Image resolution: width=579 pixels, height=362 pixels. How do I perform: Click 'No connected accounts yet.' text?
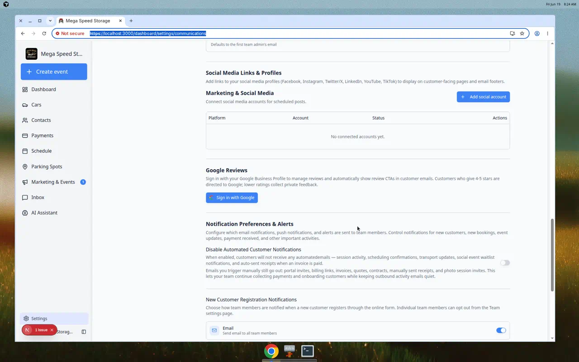click(358, 137)
